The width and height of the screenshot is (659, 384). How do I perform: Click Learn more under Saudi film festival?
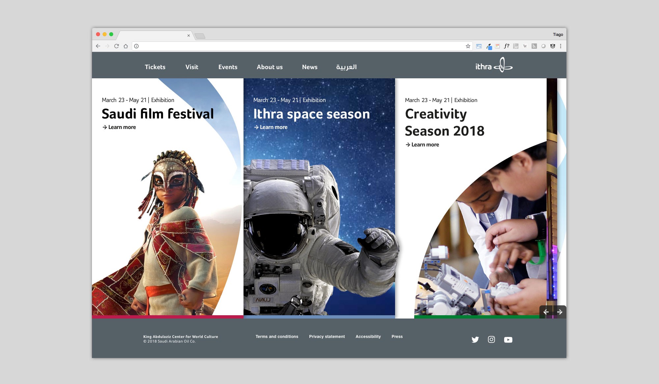point(119,127)
